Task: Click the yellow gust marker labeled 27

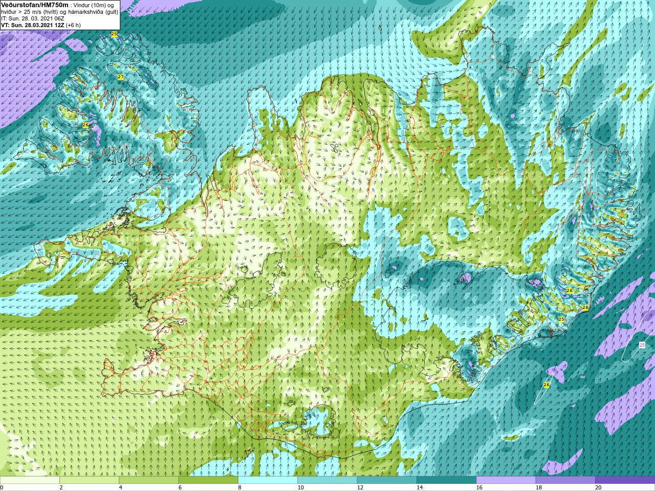Action: (x=121, y=77)
